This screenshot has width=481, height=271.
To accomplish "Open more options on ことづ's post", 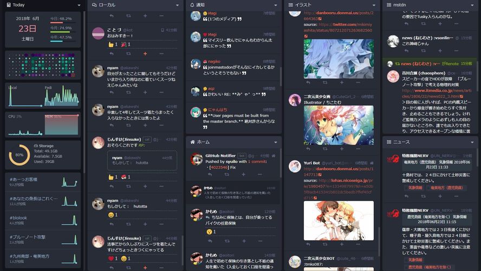I will coord(161,54).
